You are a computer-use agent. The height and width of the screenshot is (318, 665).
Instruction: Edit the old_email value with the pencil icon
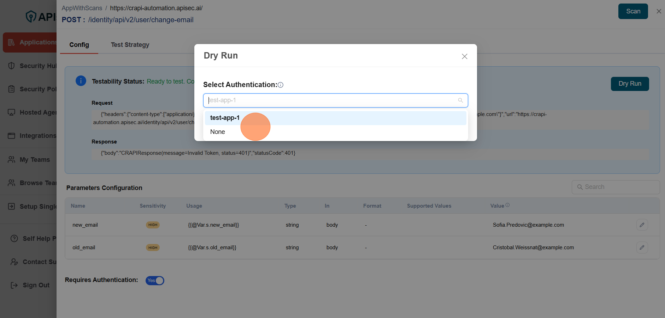pyautogui.click(x=642, y=247)
